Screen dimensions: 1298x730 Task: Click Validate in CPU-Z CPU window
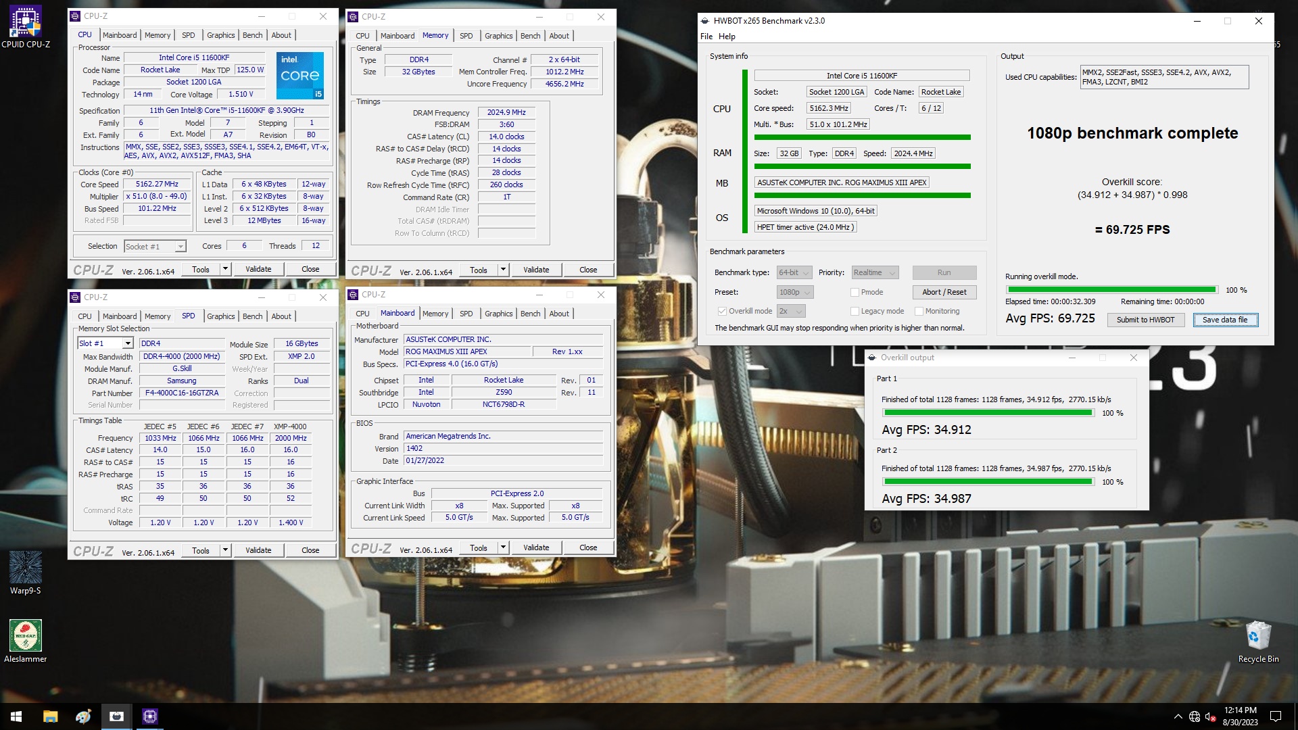click(258, 269)
